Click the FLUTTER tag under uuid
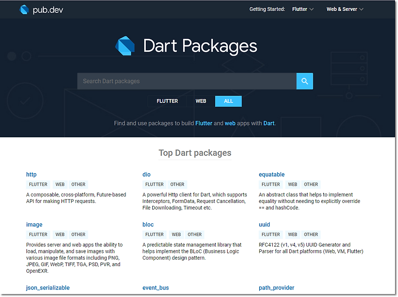The height and width of the screenshot is (297, 398). 271,234
